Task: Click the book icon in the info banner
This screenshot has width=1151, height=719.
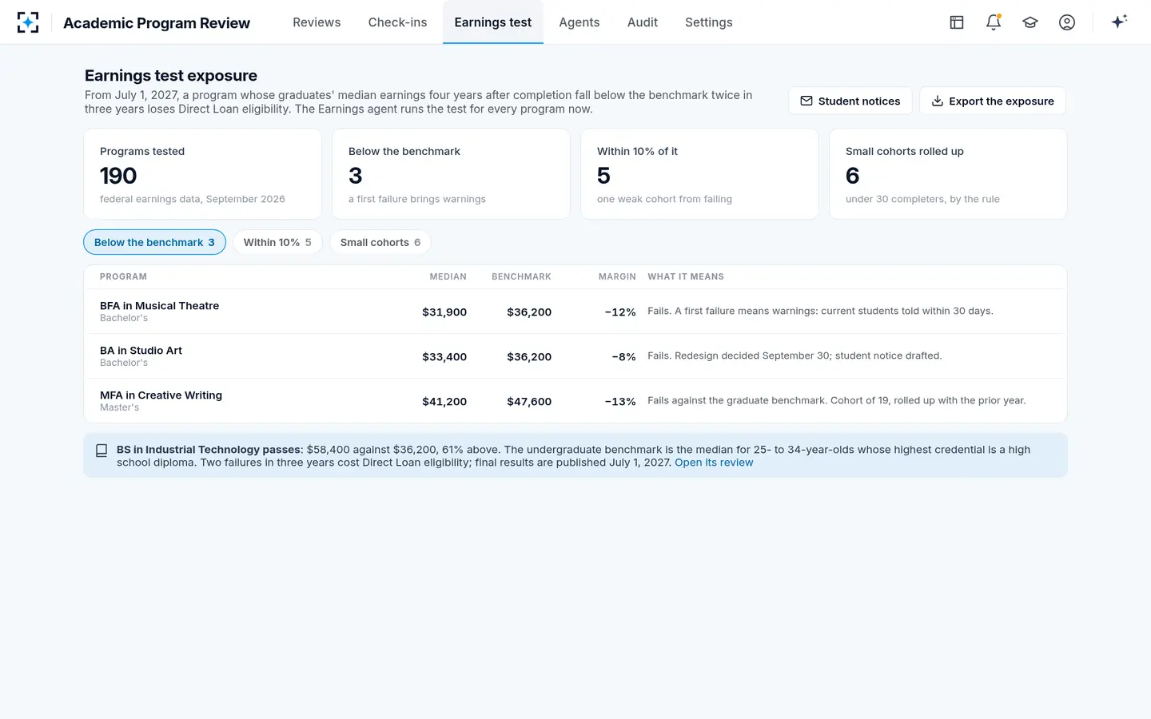Action: (102, 451)
